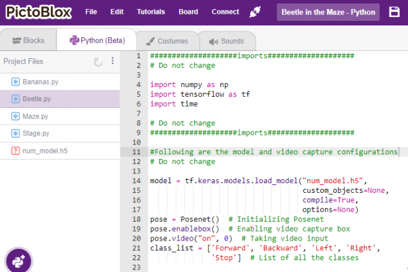Place cursor in 'pose = Posenet()' line
The width and height of the screenshot is (408, 272).
click(185, 219)
